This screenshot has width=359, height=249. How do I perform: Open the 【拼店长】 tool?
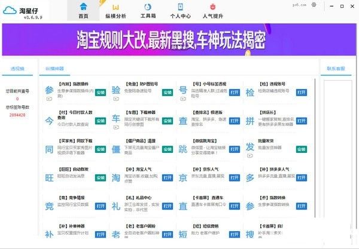point(302,121)
